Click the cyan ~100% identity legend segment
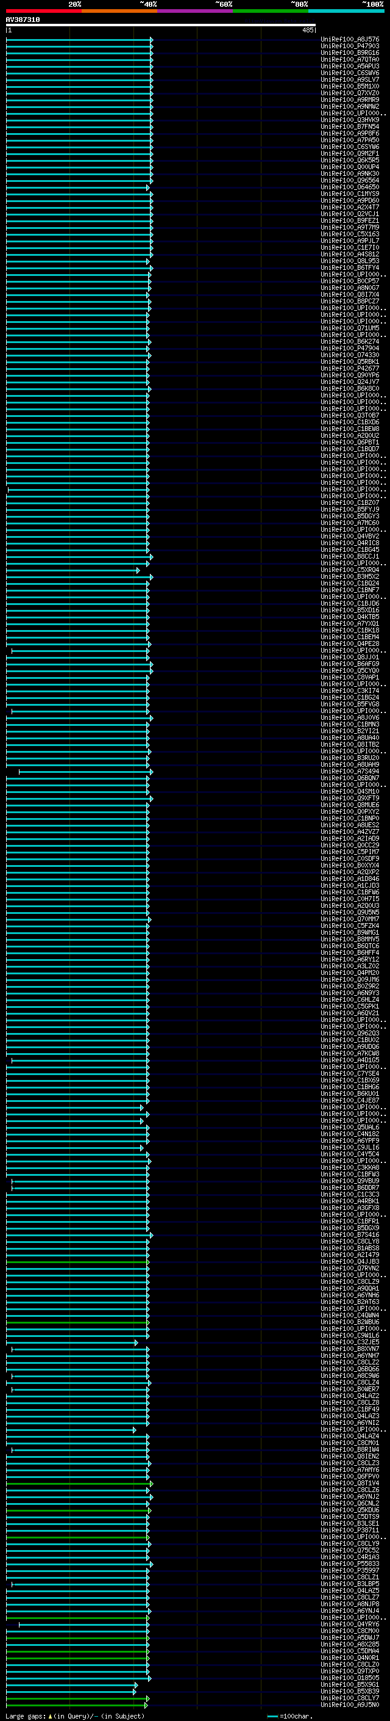 [x=346, y=12]
